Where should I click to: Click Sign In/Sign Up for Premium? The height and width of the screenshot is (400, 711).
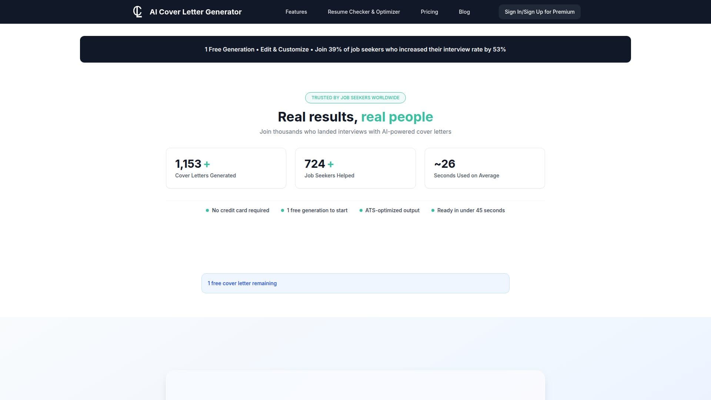540,12
